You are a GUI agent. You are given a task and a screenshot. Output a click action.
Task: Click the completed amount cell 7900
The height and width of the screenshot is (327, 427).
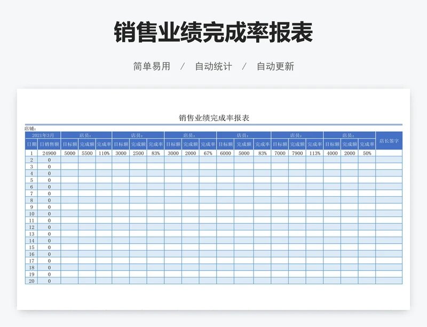point(297,153)
